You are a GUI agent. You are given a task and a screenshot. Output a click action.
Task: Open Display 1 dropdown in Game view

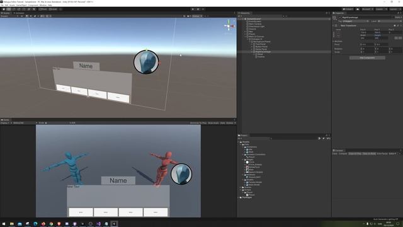[x=6, y=123]
